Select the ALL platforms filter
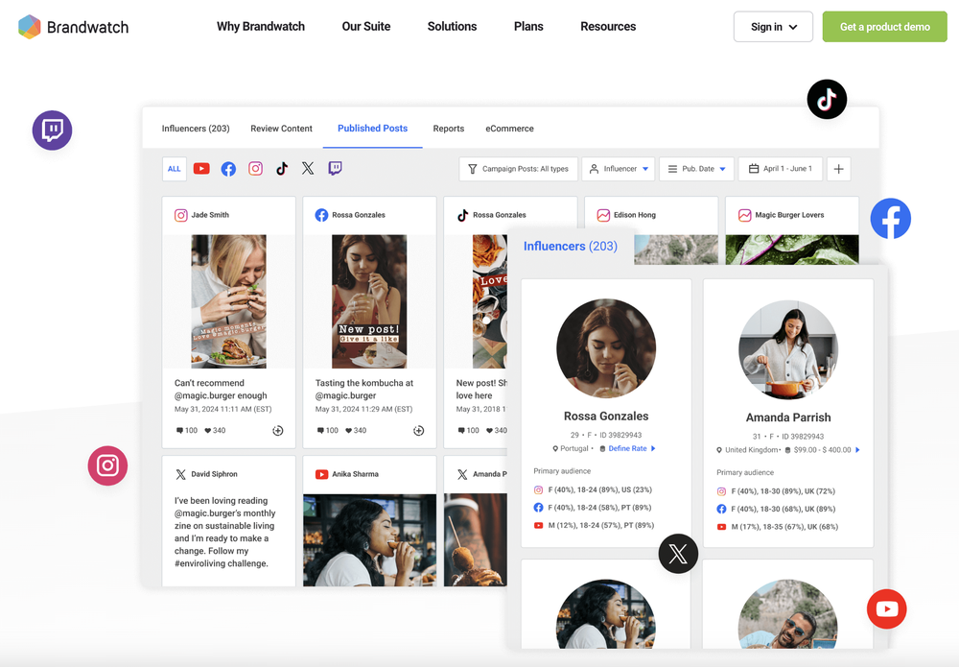This screenshot has height=667, width=959. click(x=175, y=169)
